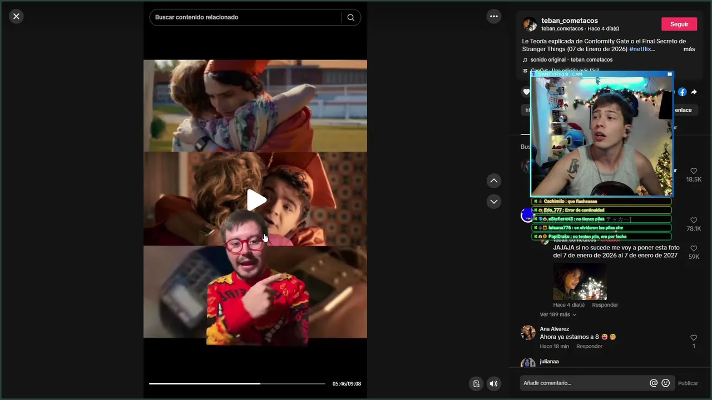Like the comment with 78.1K likes
Image resolution: width=712 pixels, height=400 pixels.
click(694, 221)
